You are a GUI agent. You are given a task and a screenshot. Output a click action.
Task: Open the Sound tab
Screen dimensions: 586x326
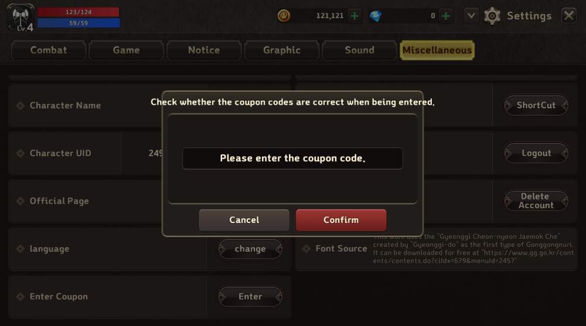[360, 50]
